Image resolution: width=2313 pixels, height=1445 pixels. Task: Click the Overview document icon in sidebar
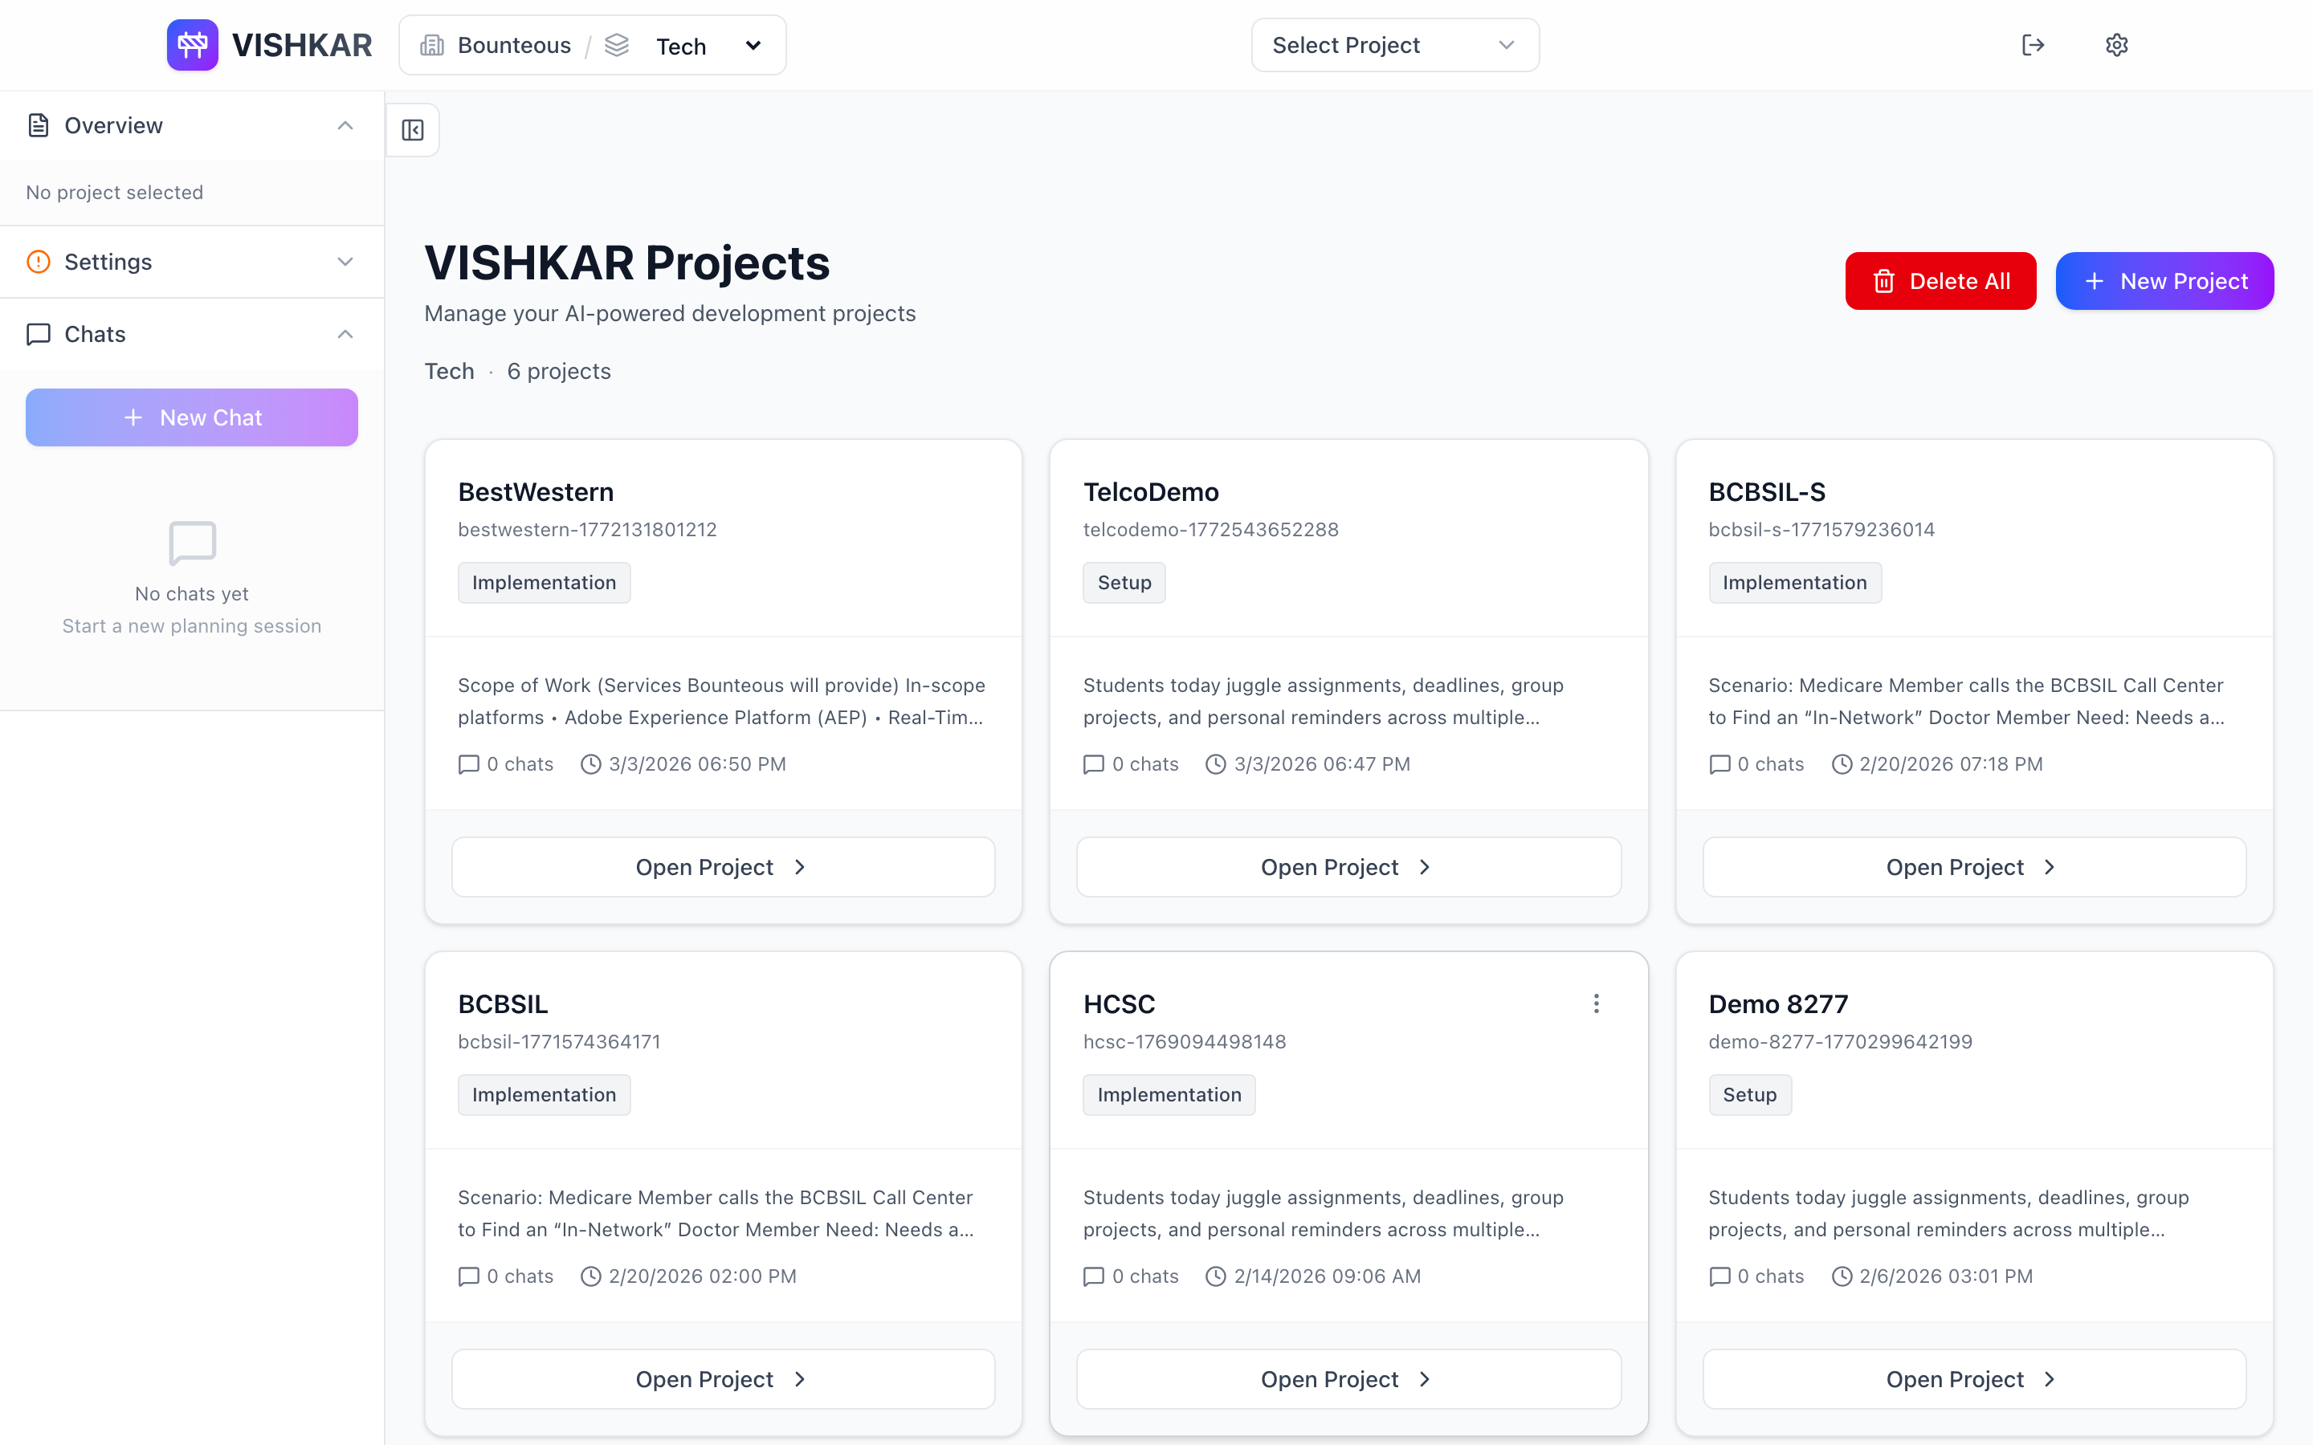click(x=39, y=124)
